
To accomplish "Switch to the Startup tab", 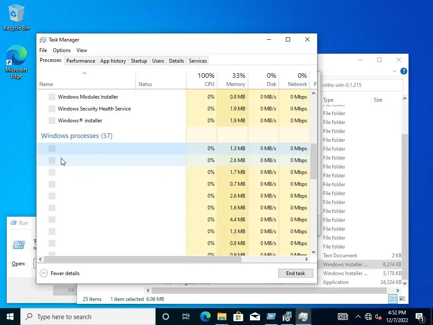I will coord(139,61).
